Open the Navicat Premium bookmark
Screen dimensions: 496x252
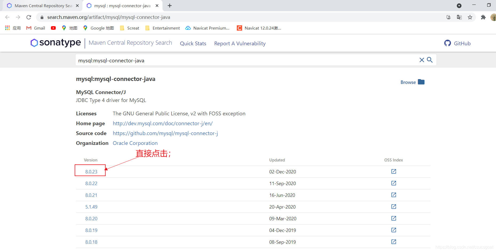pyautogui.click(x=207, y=28)
